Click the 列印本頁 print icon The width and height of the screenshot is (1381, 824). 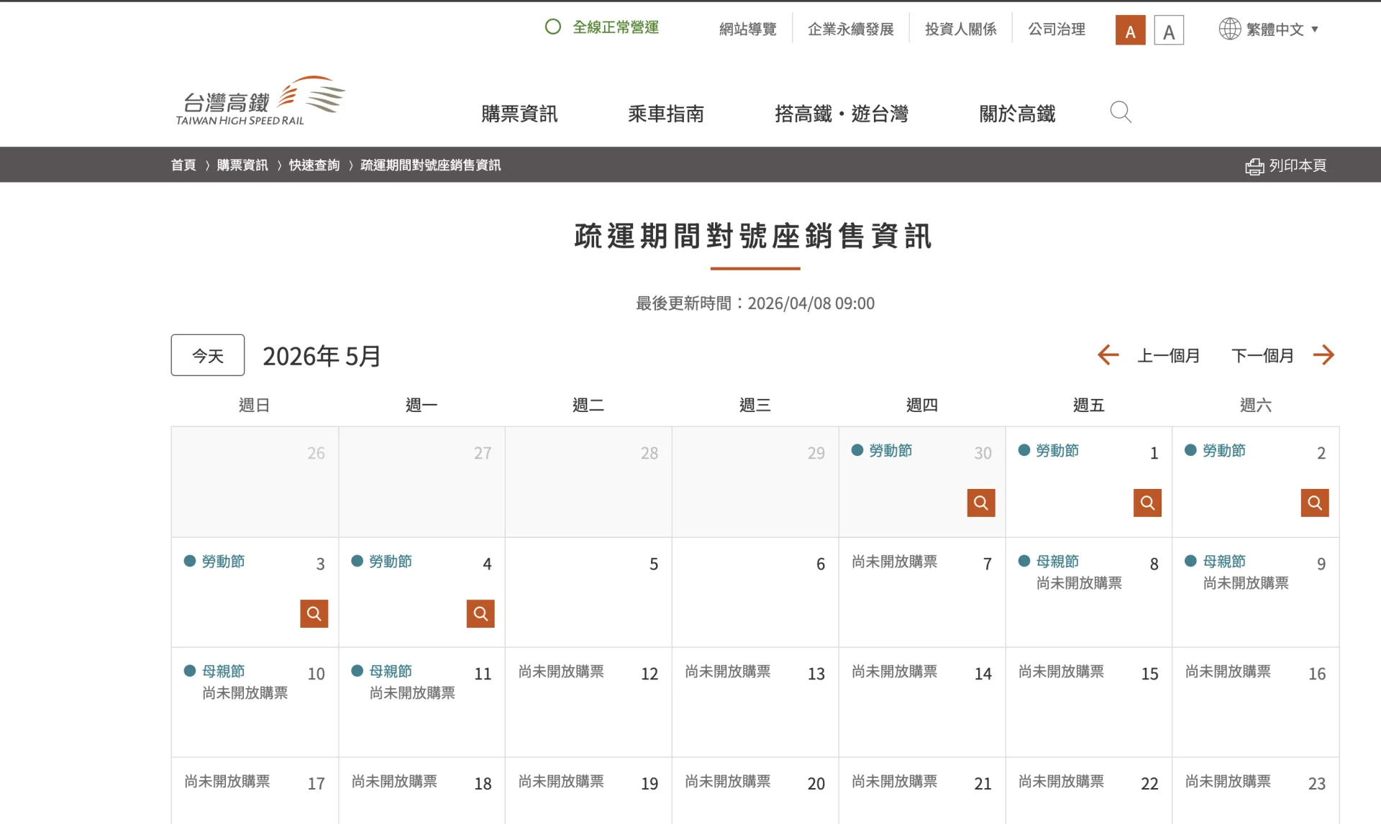pyautogui.click(x=1254, y=165)
